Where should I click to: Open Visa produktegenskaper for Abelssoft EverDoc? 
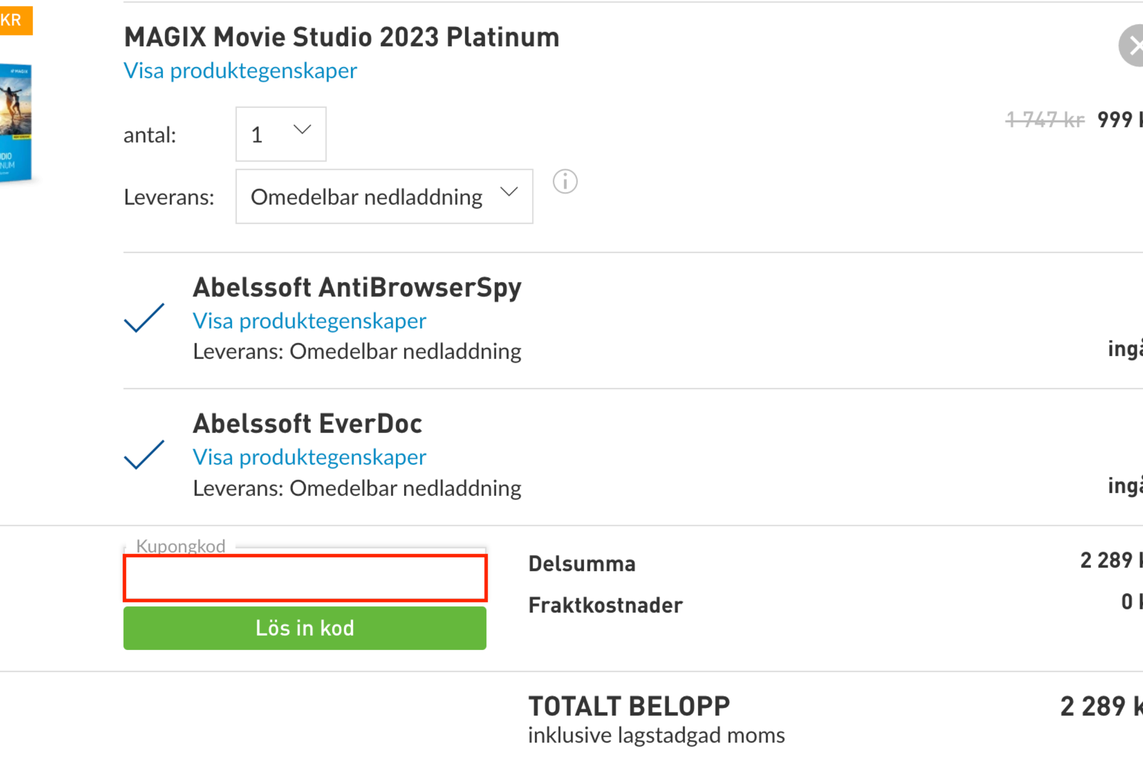[309, 457]
